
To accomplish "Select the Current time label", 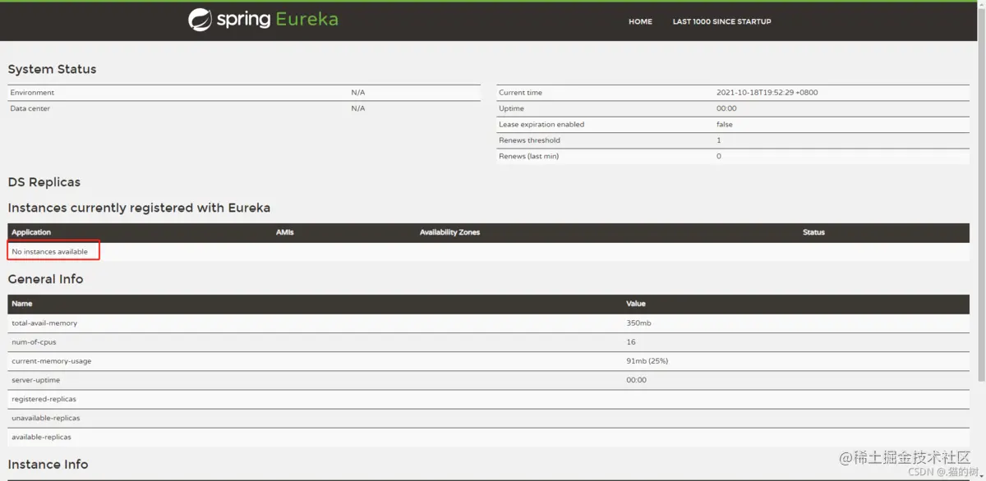I will (520, 93).
